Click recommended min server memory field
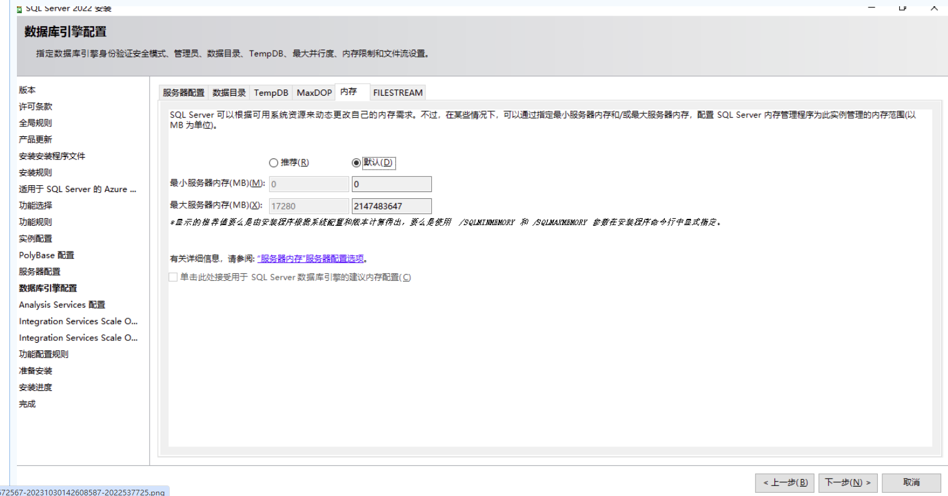 click(309, 184)
